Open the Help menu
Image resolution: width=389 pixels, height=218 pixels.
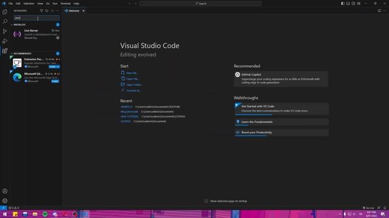click(76, 4)
